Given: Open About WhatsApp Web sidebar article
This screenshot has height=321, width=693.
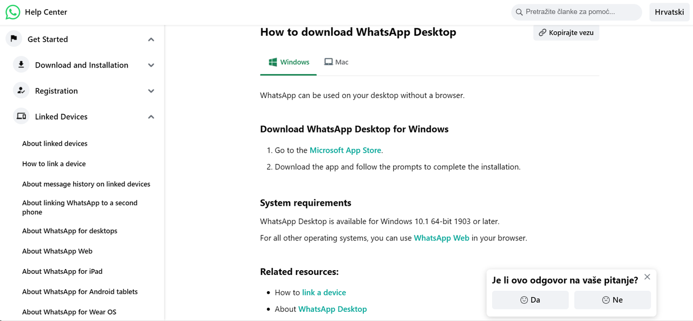Looking at the screenshot, I should (57, 251).
